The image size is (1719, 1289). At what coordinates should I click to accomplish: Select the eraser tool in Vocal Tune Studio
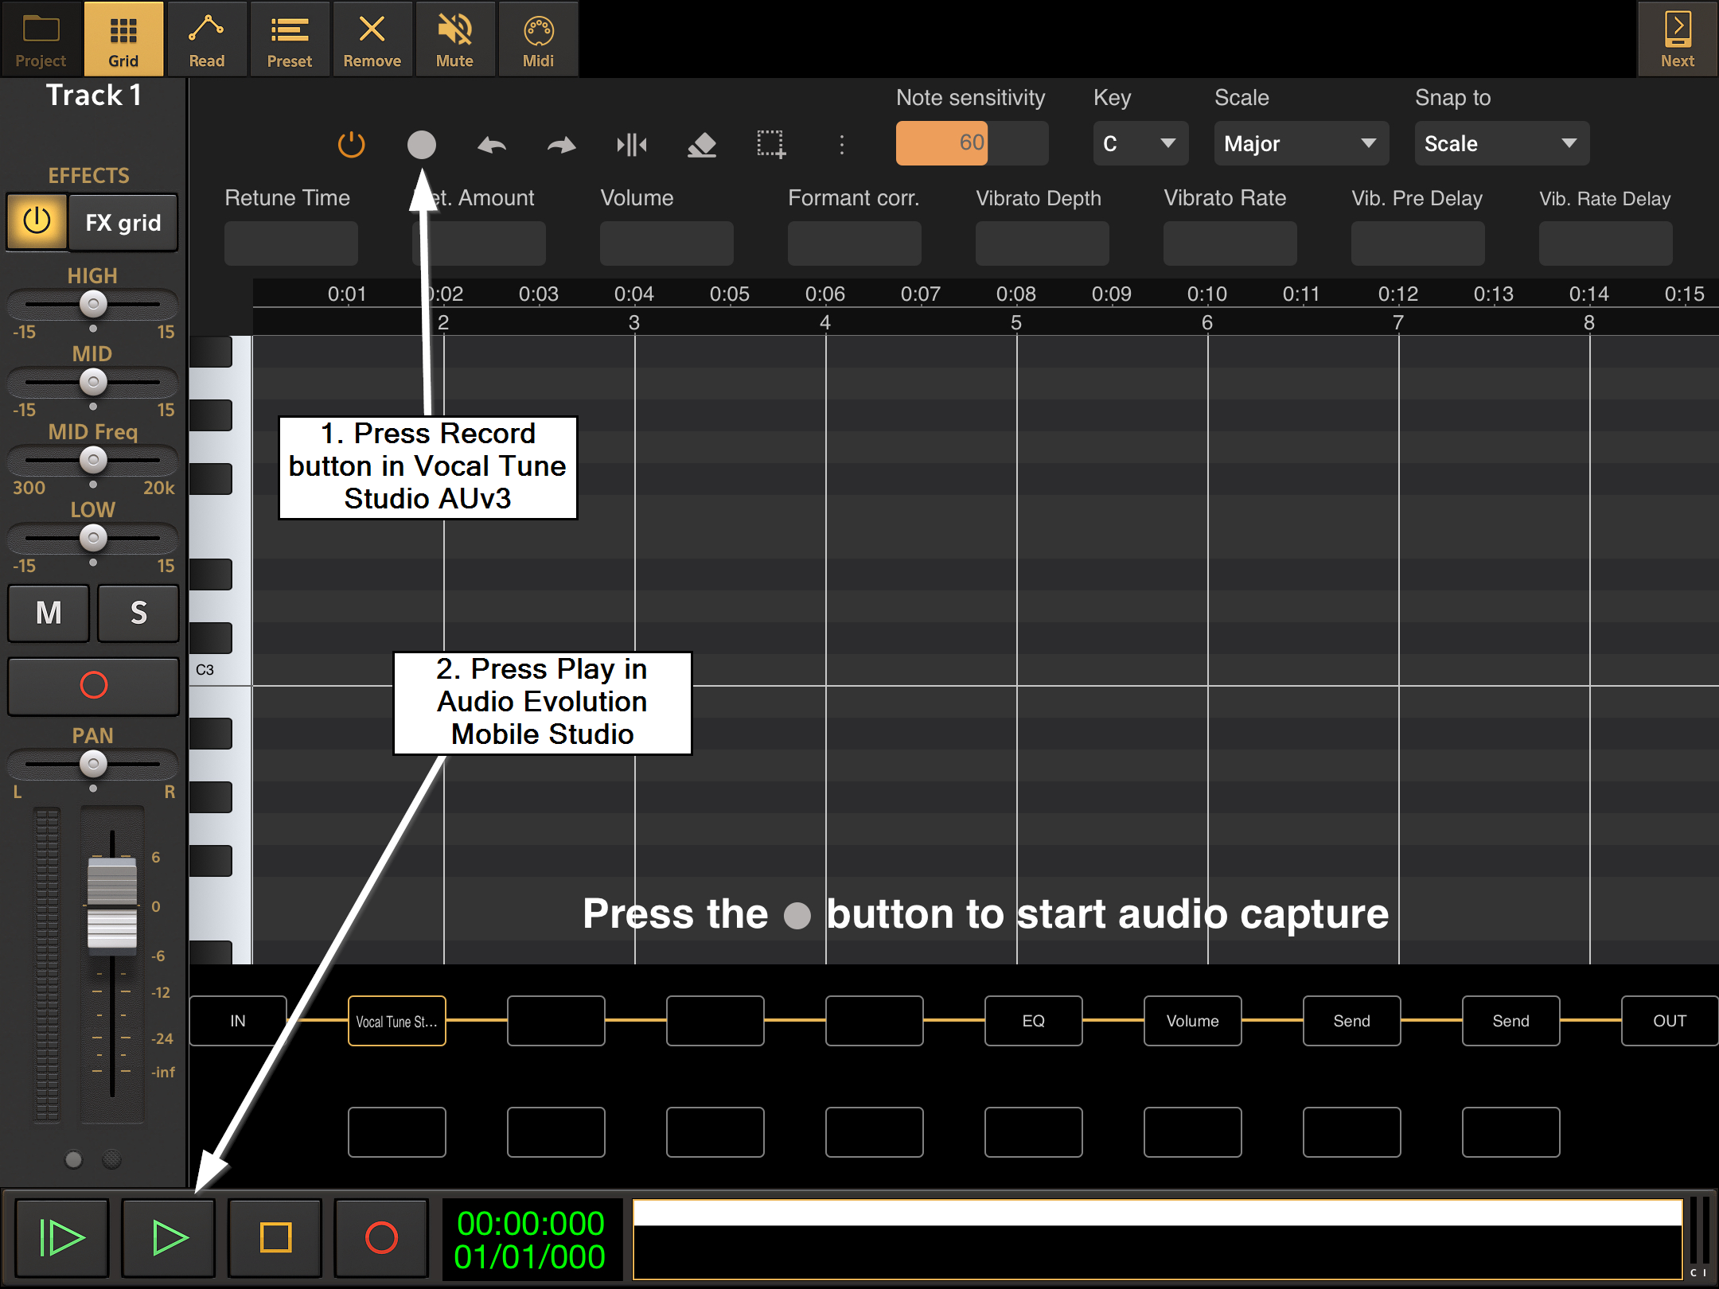(x=702, y=145)
